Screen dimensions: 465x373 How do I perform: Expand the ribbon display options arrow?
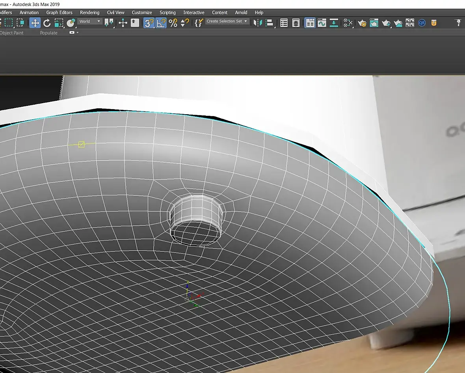pyautogui.click(x=78, y=33)
